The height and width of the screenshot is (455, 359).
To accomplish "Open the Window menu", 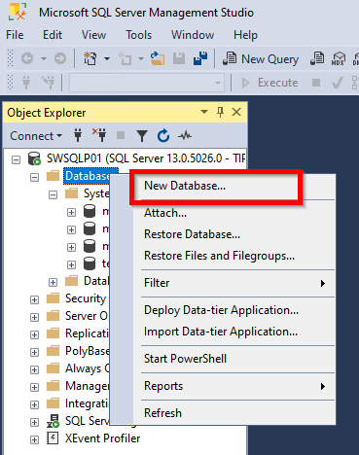I will [x=193, y=35].
